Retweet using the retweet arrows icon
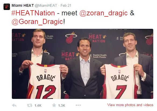Viewport: 157px width, 111px height. pyautogui.click(x=30, y=105)
